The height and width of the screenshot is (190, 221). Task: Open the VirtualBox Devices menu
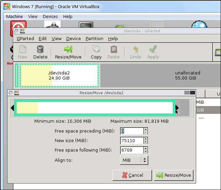pyautogui.click(x=50, y=16)
